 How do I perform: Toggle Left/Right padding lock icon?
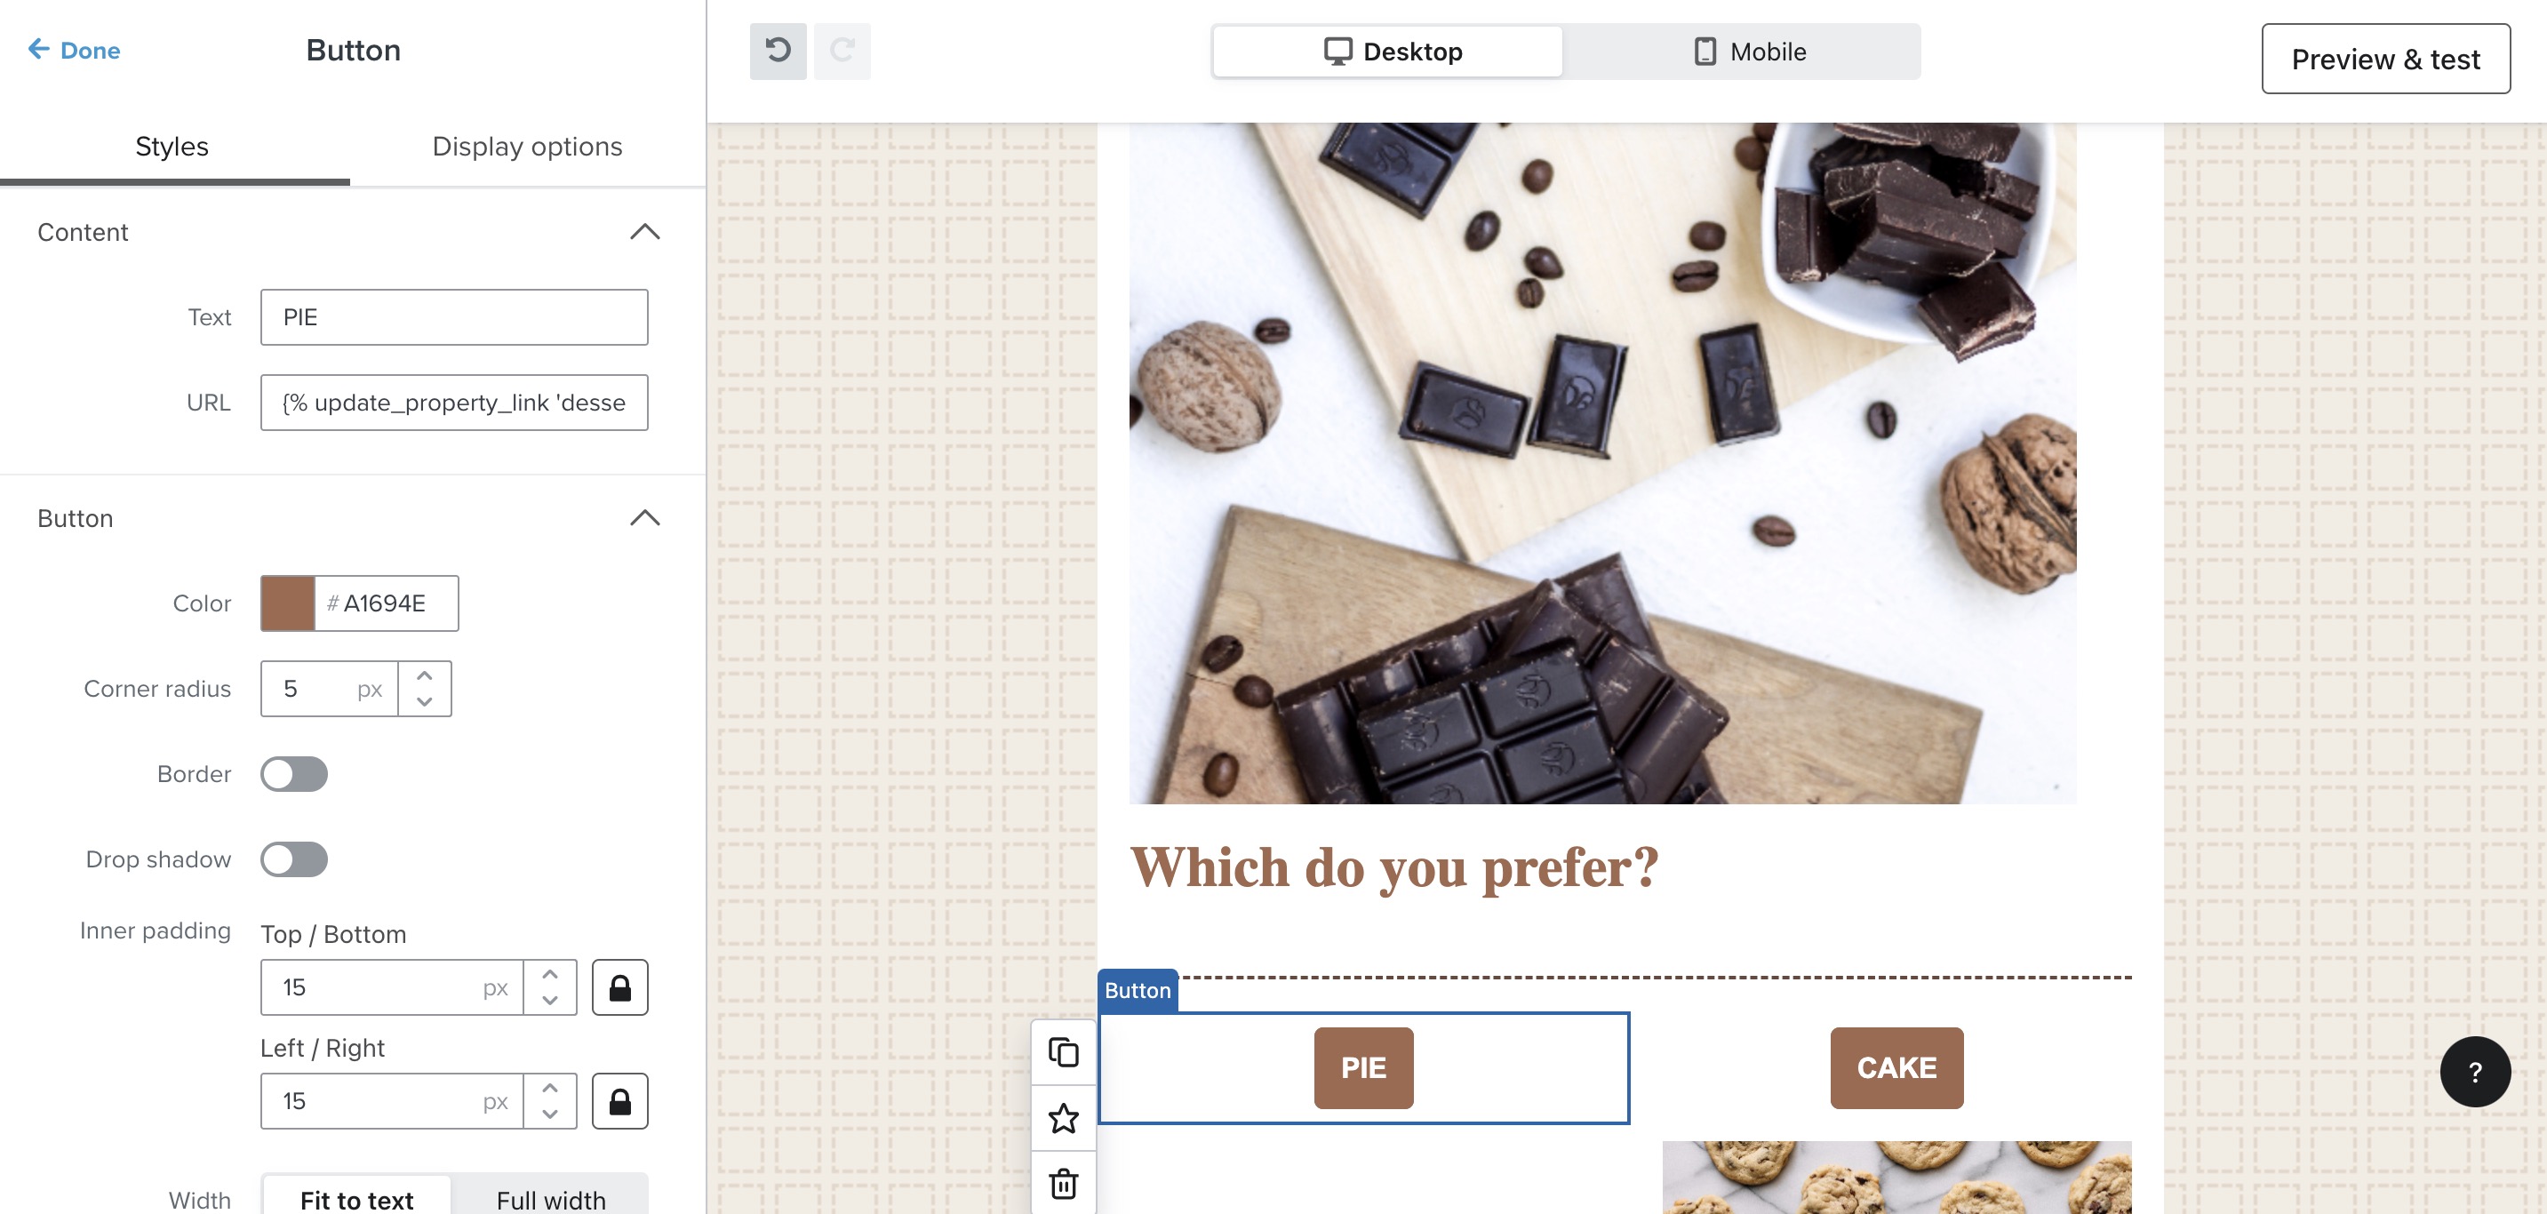click(619, 1100)
